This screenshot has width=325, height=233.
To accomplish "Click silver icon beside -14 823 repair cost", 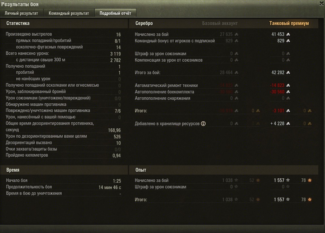I will pos(288,85).
